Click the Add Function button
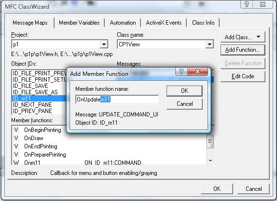The width and height of the screenshot is (277, 201). [243, 50]
